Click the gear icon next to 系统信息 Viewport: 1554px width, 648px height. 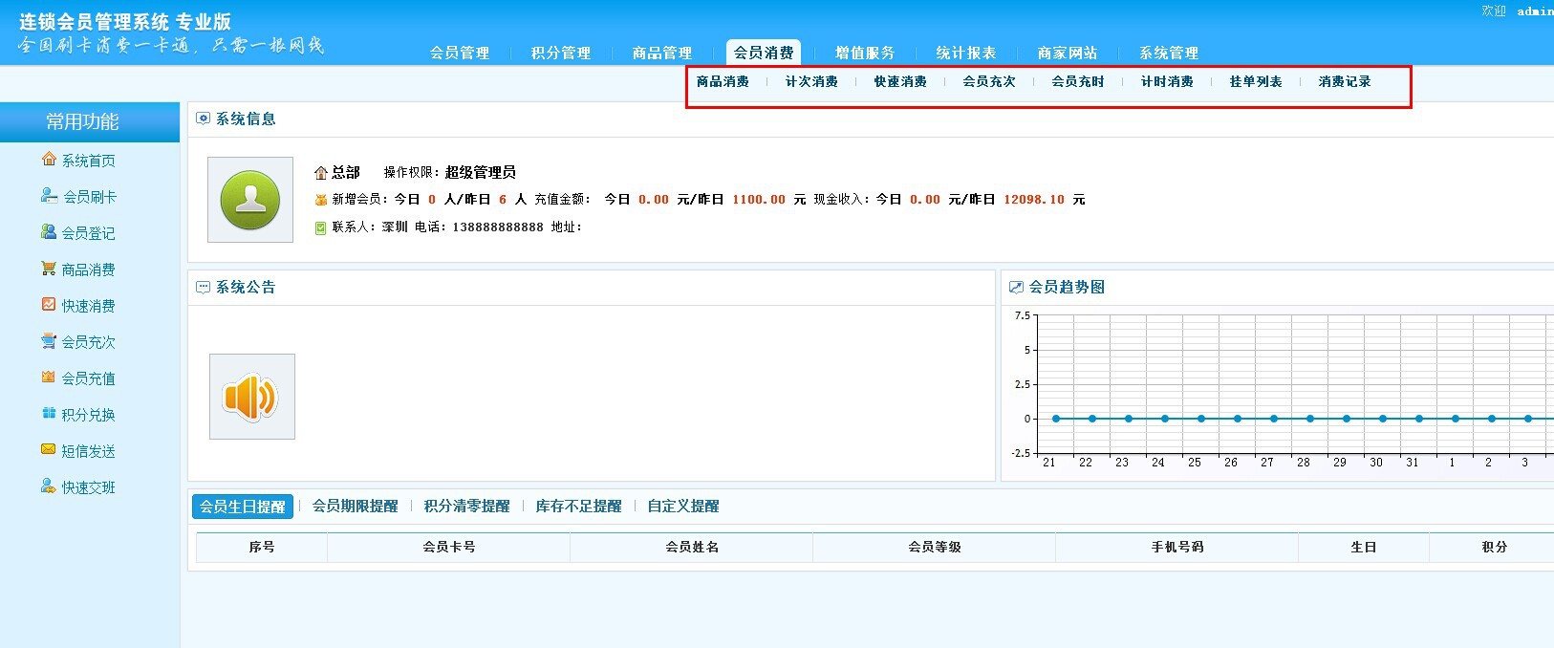pos(203,119)
